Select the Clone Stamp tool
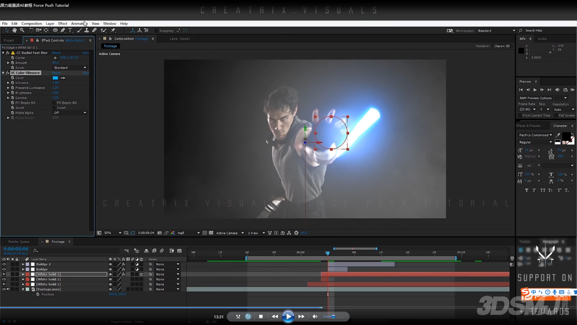The height and width of the screenshot is (325, 577). tap(86, 30)
